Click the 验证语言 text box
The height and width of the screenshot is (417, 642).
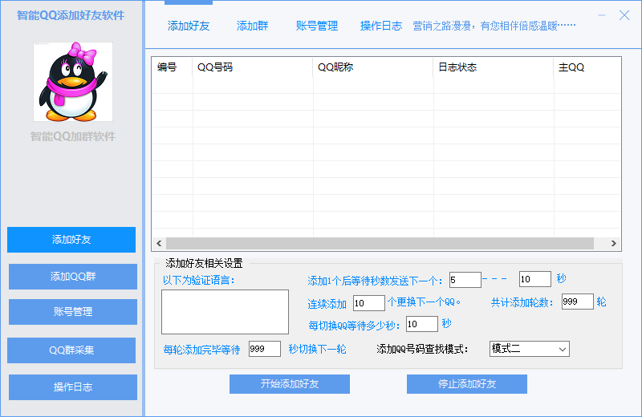(x=225, y=311)
